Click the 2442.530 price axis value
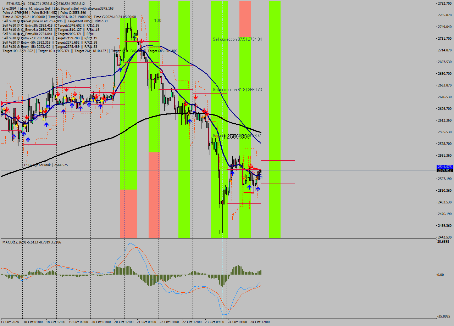 445,237
